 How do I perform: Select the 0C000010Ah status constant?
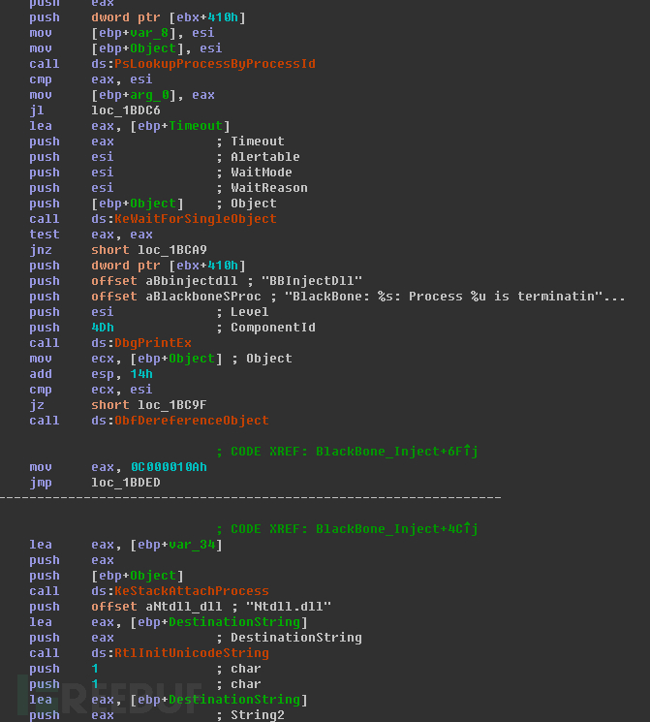tap(169, 467)
